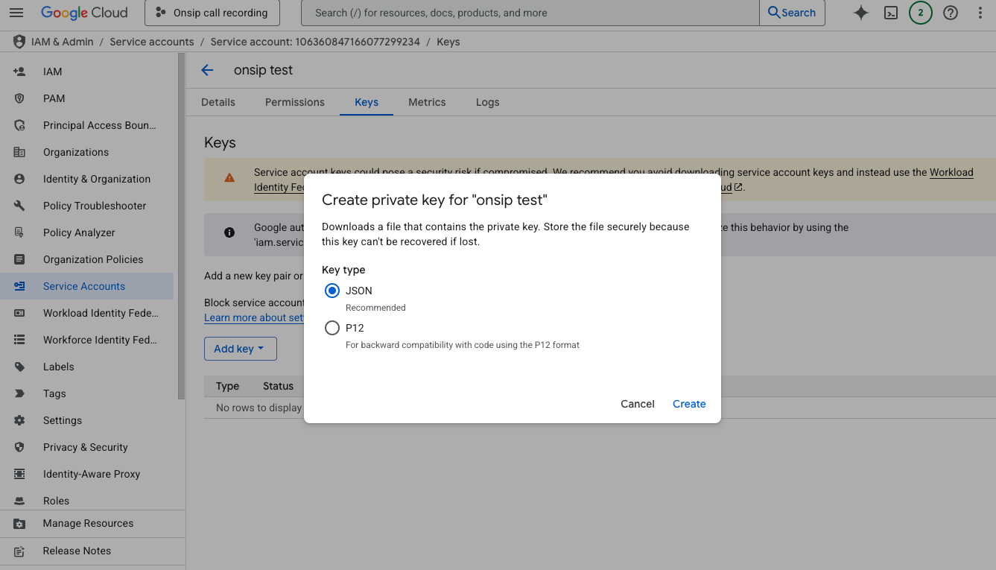The image size is (996, 570).
Task: Click the blue Search button
Action: point(792,13)
